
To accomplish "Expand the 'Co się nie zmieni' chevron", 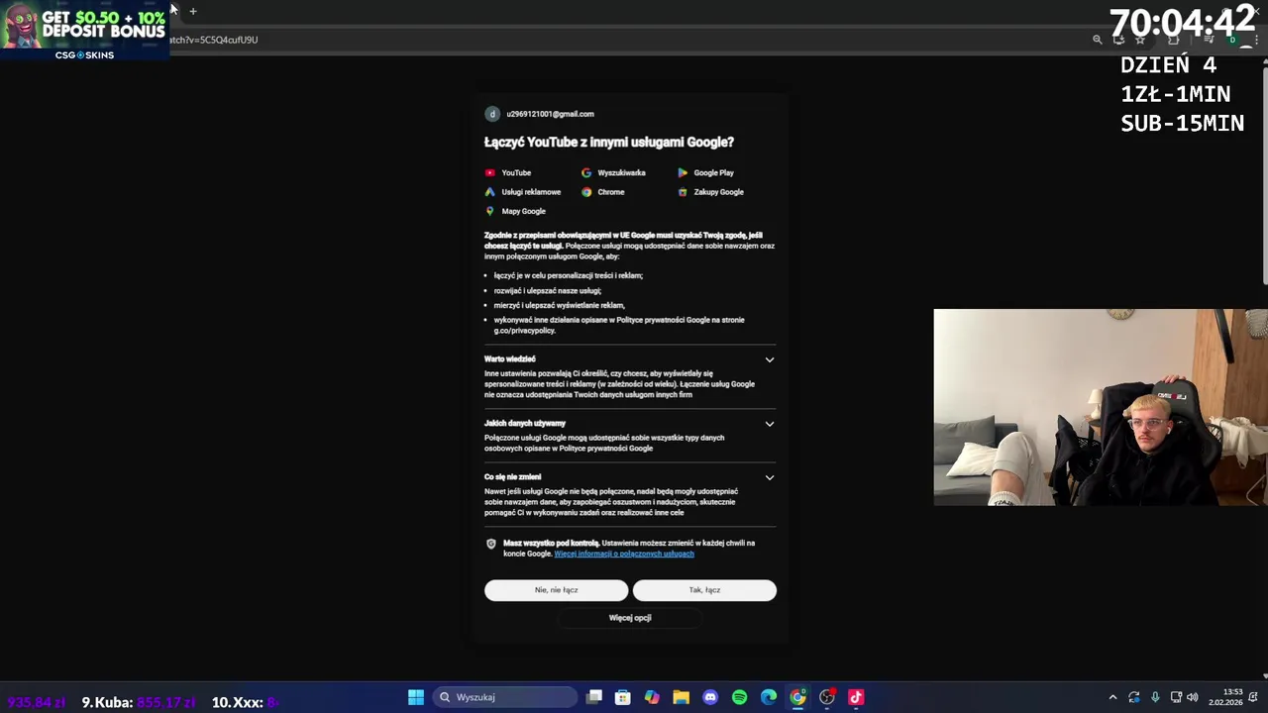I will 770,477.
